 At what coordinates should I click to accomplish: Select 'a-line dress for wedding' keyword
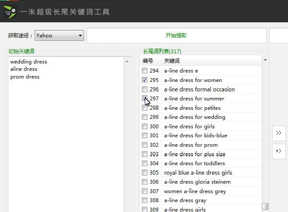coord(195,117)
